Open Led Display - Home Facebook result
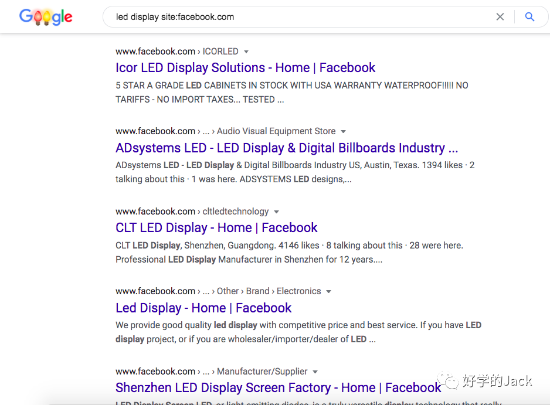This screenshot has width=550, height=405. [x=203, y=308]
